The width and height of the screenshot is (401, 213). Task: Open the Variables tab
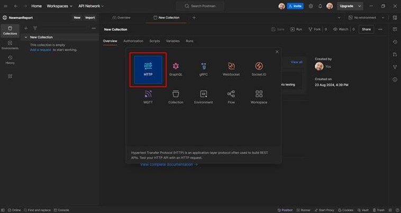[x=172, y=41]
